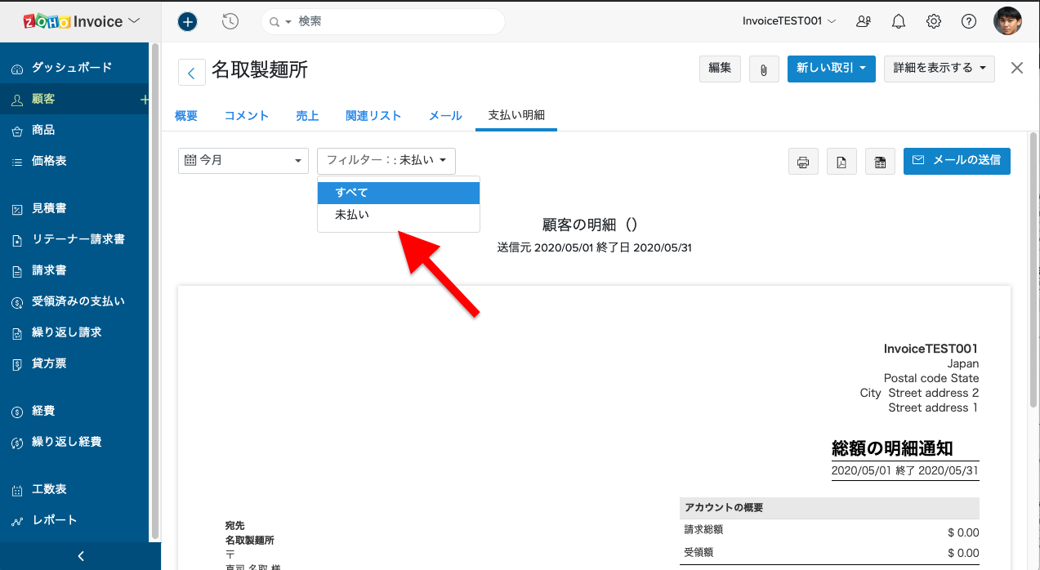Viewport: 1040px width, 570px height.
Task: Print the customer statement
Action: (x=803, y=162)
